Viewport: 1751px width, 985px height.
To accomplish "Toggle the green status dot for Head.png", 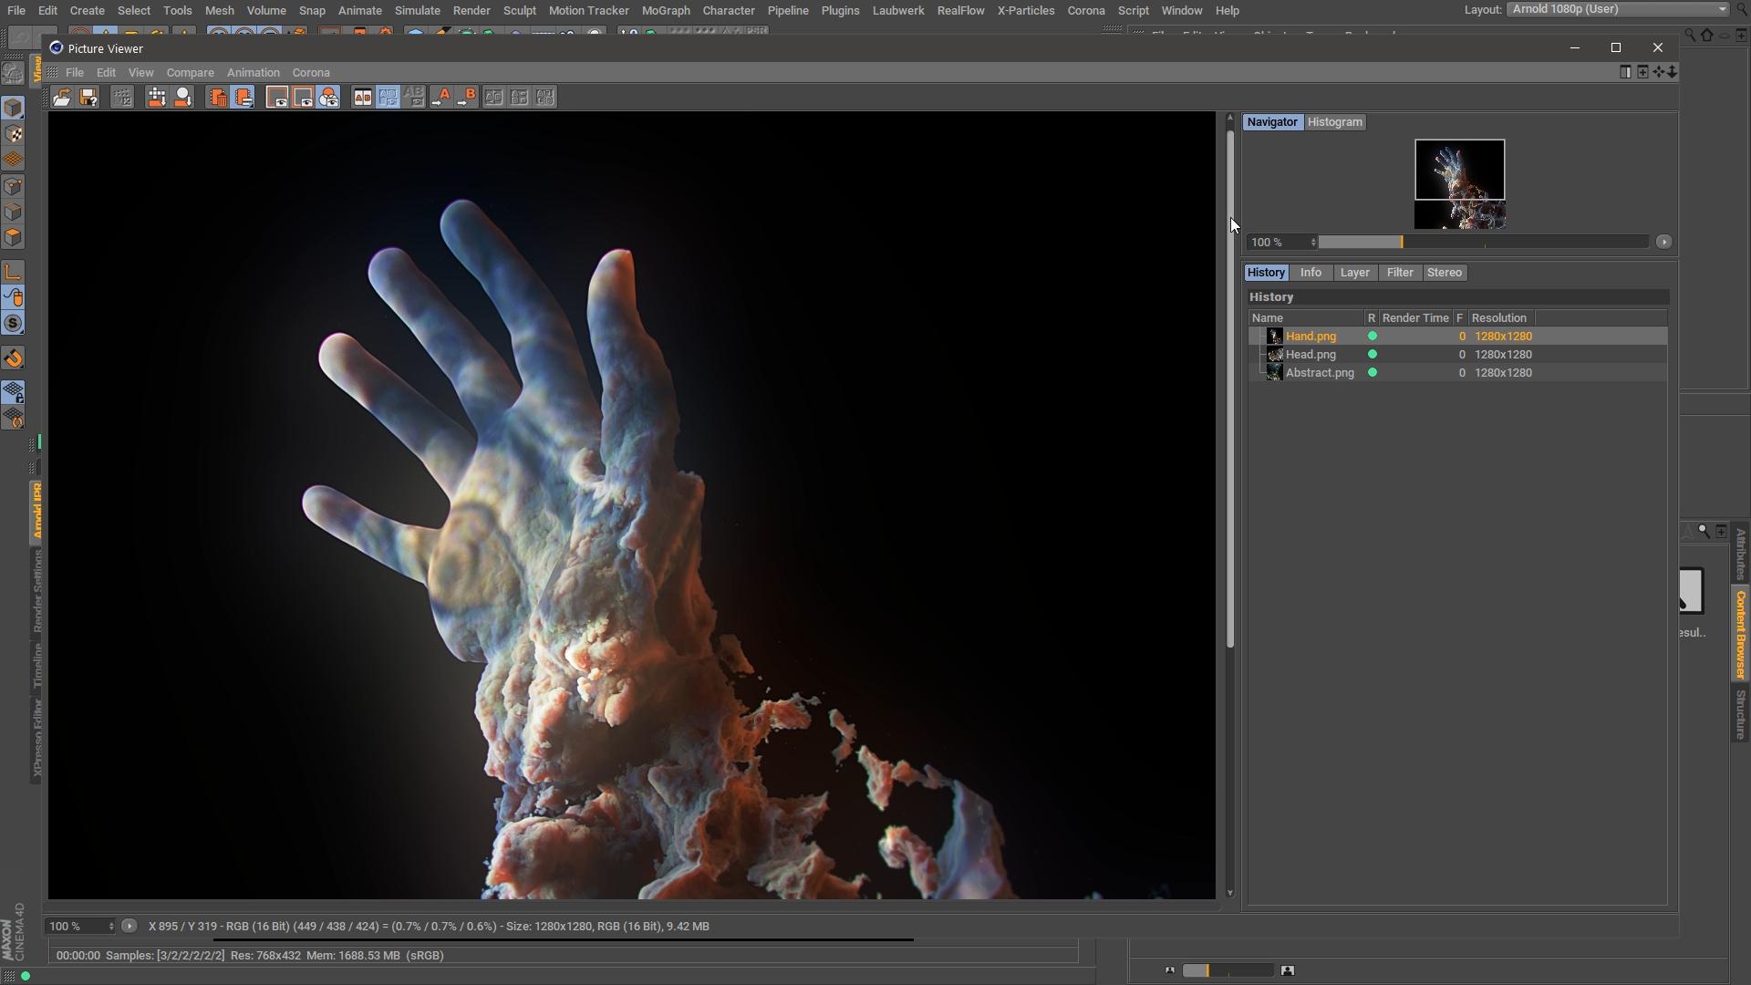I will [1372, 355].
